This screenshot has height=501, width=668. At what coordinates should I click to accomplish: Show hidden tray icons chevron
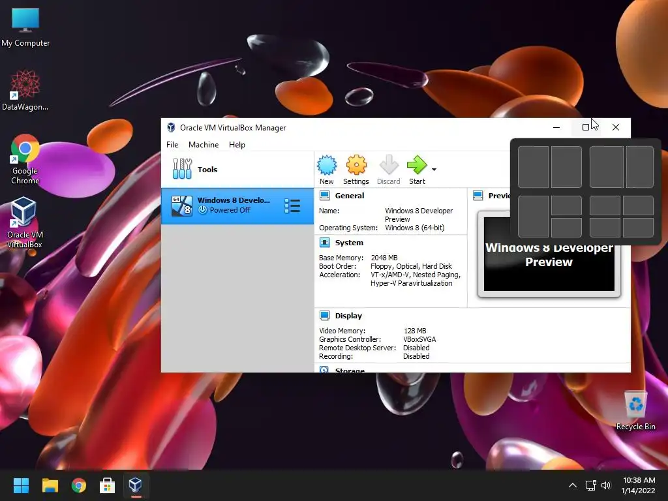point(573,485)
